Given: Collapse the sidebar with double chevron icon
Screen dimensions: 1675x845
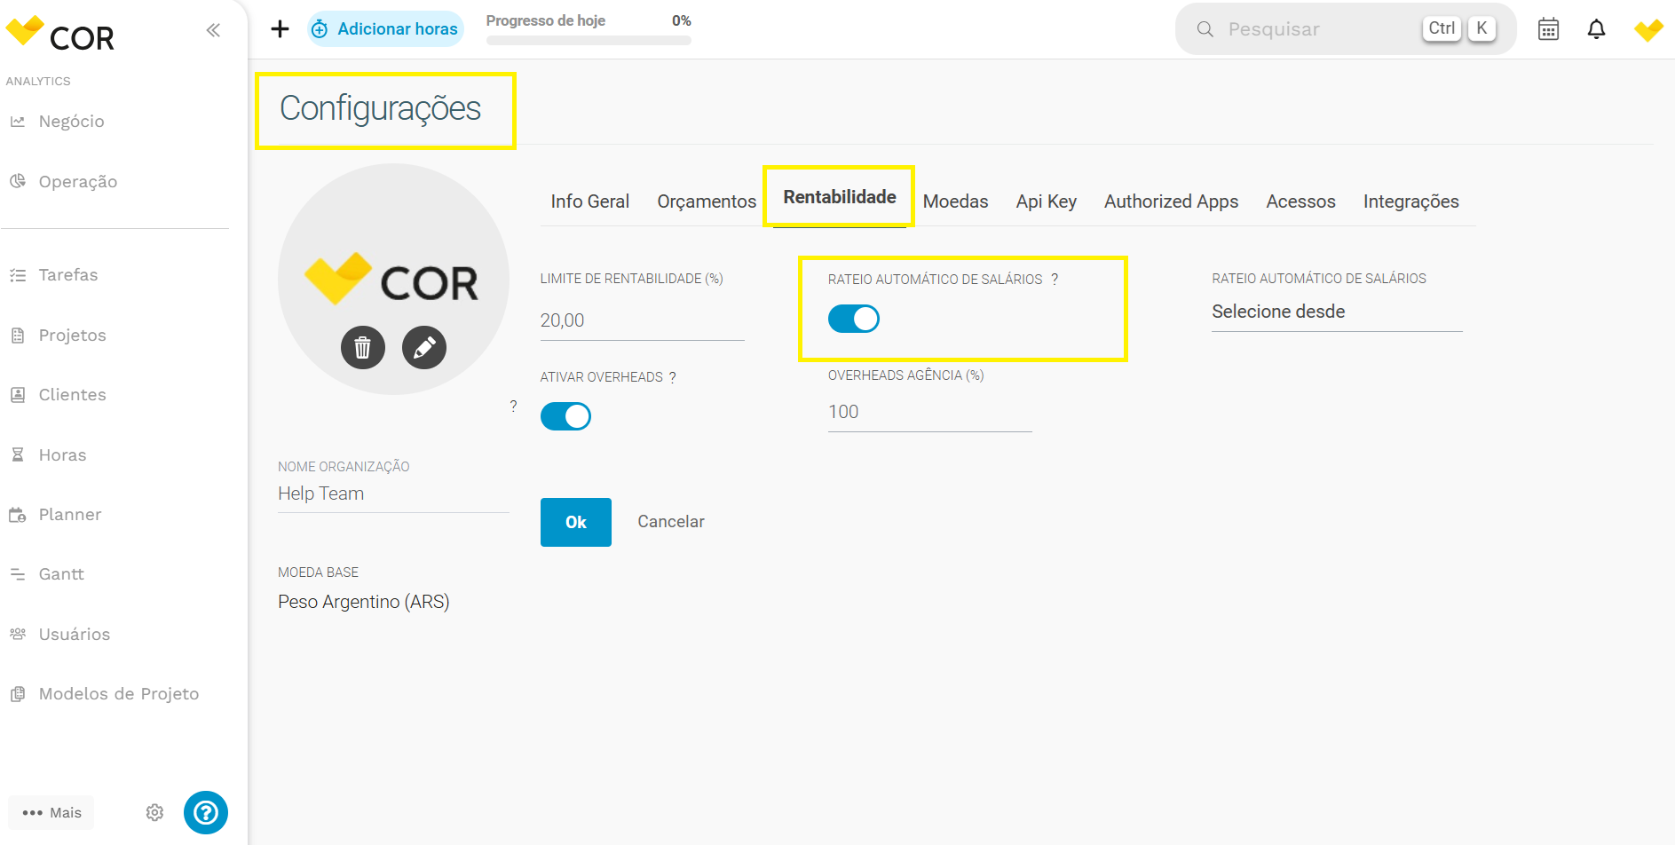Looking at the screenshot, I should [x=213, y=30].
